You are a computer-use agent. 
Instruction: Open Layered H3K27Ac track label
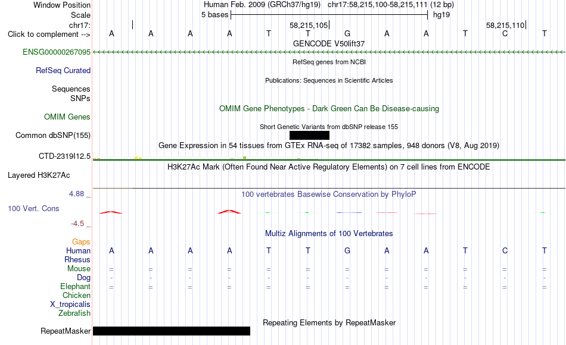click(39, 175)
